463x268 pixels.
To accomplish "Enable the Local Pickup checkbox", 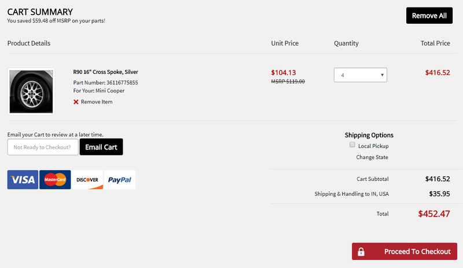I will 352,144.
